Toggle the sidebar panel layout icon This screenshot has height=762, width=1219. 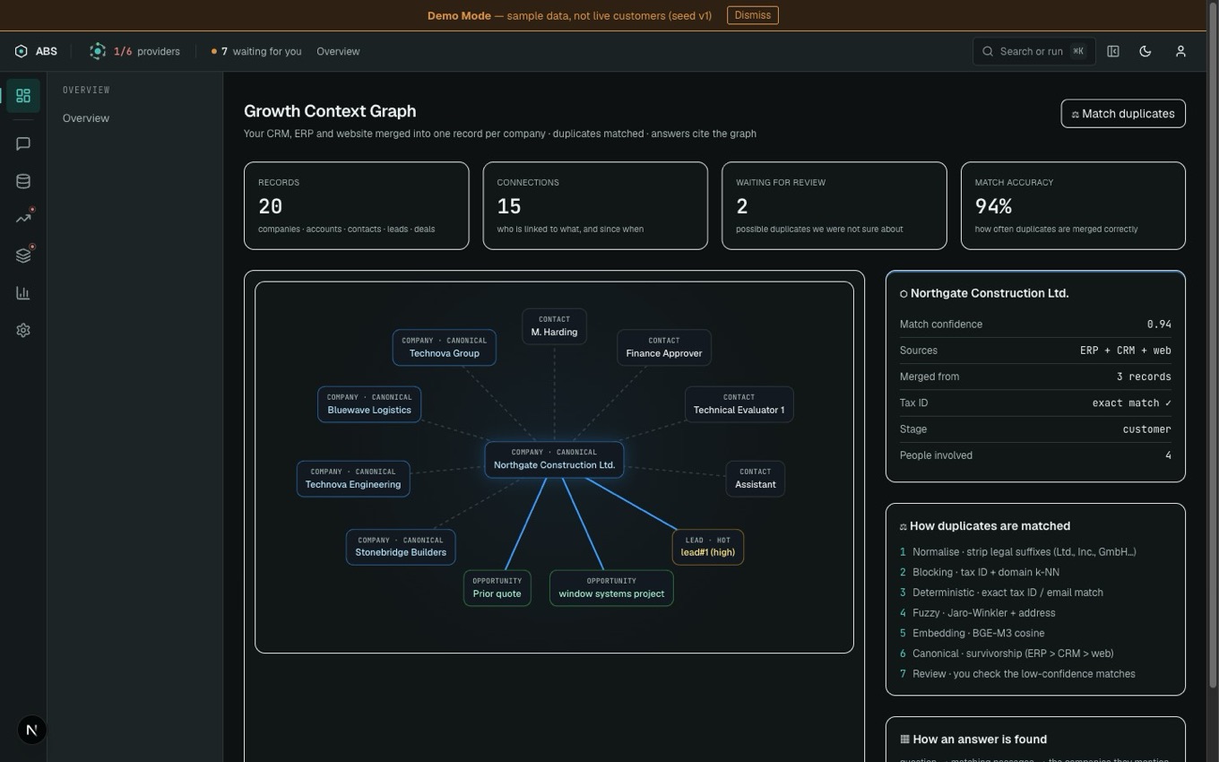coord(1113,51)
